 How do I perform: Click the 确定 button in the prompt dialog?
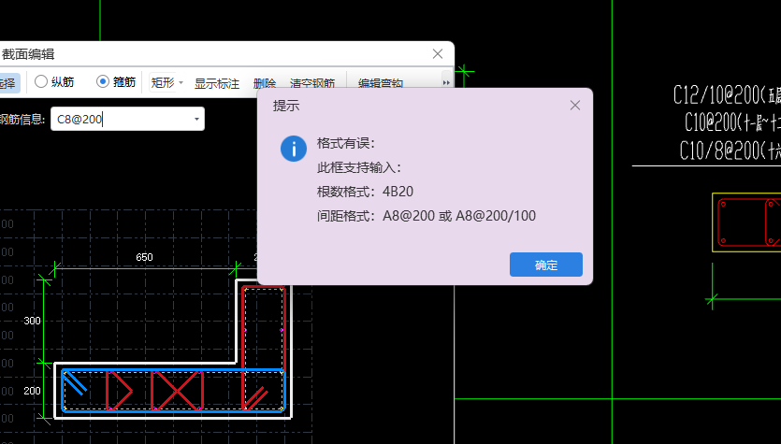[x=546, y=265]
